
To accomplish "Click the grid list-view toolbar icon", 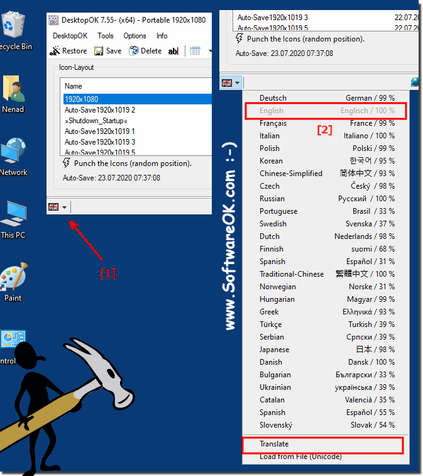I will coord(195,51).
